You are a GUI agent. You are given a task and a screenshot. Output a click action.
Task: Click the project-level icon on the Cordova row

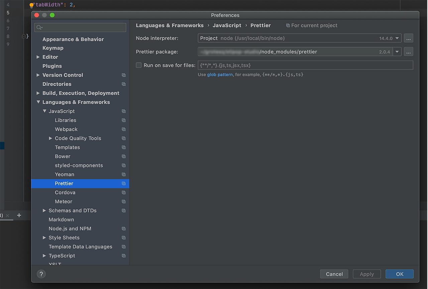[x=124, y=192]
